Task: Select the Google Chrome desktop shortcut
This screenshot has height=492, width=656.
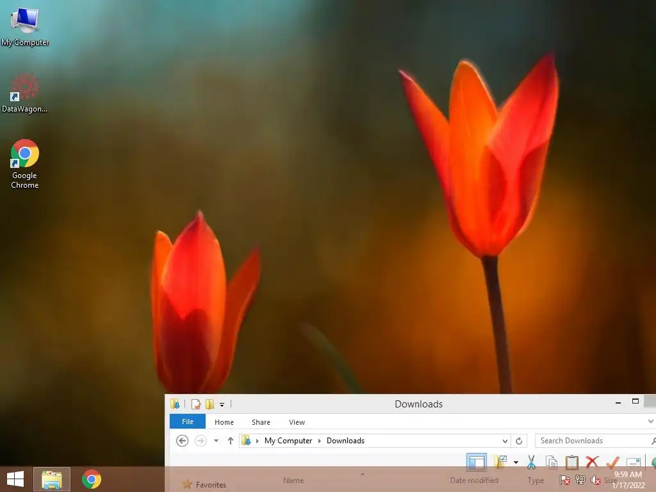Action: (25, 163)
